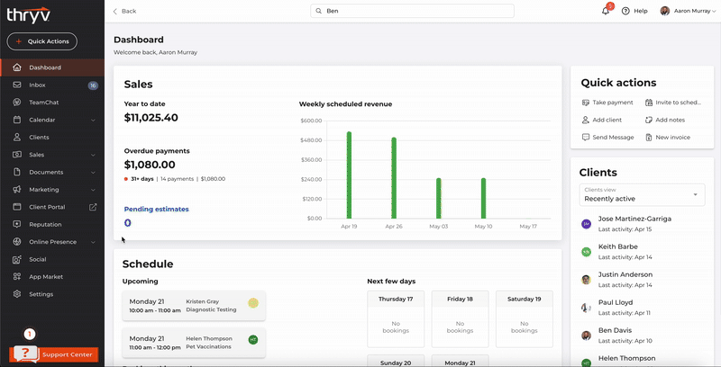721x367 pixels.
Task: Open the Inbox envelope icon
Action: click(x=17, y=85)
